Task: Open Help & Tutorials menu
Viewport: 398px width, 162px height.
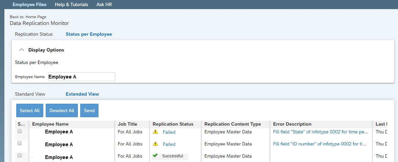Action: point(72,5)
